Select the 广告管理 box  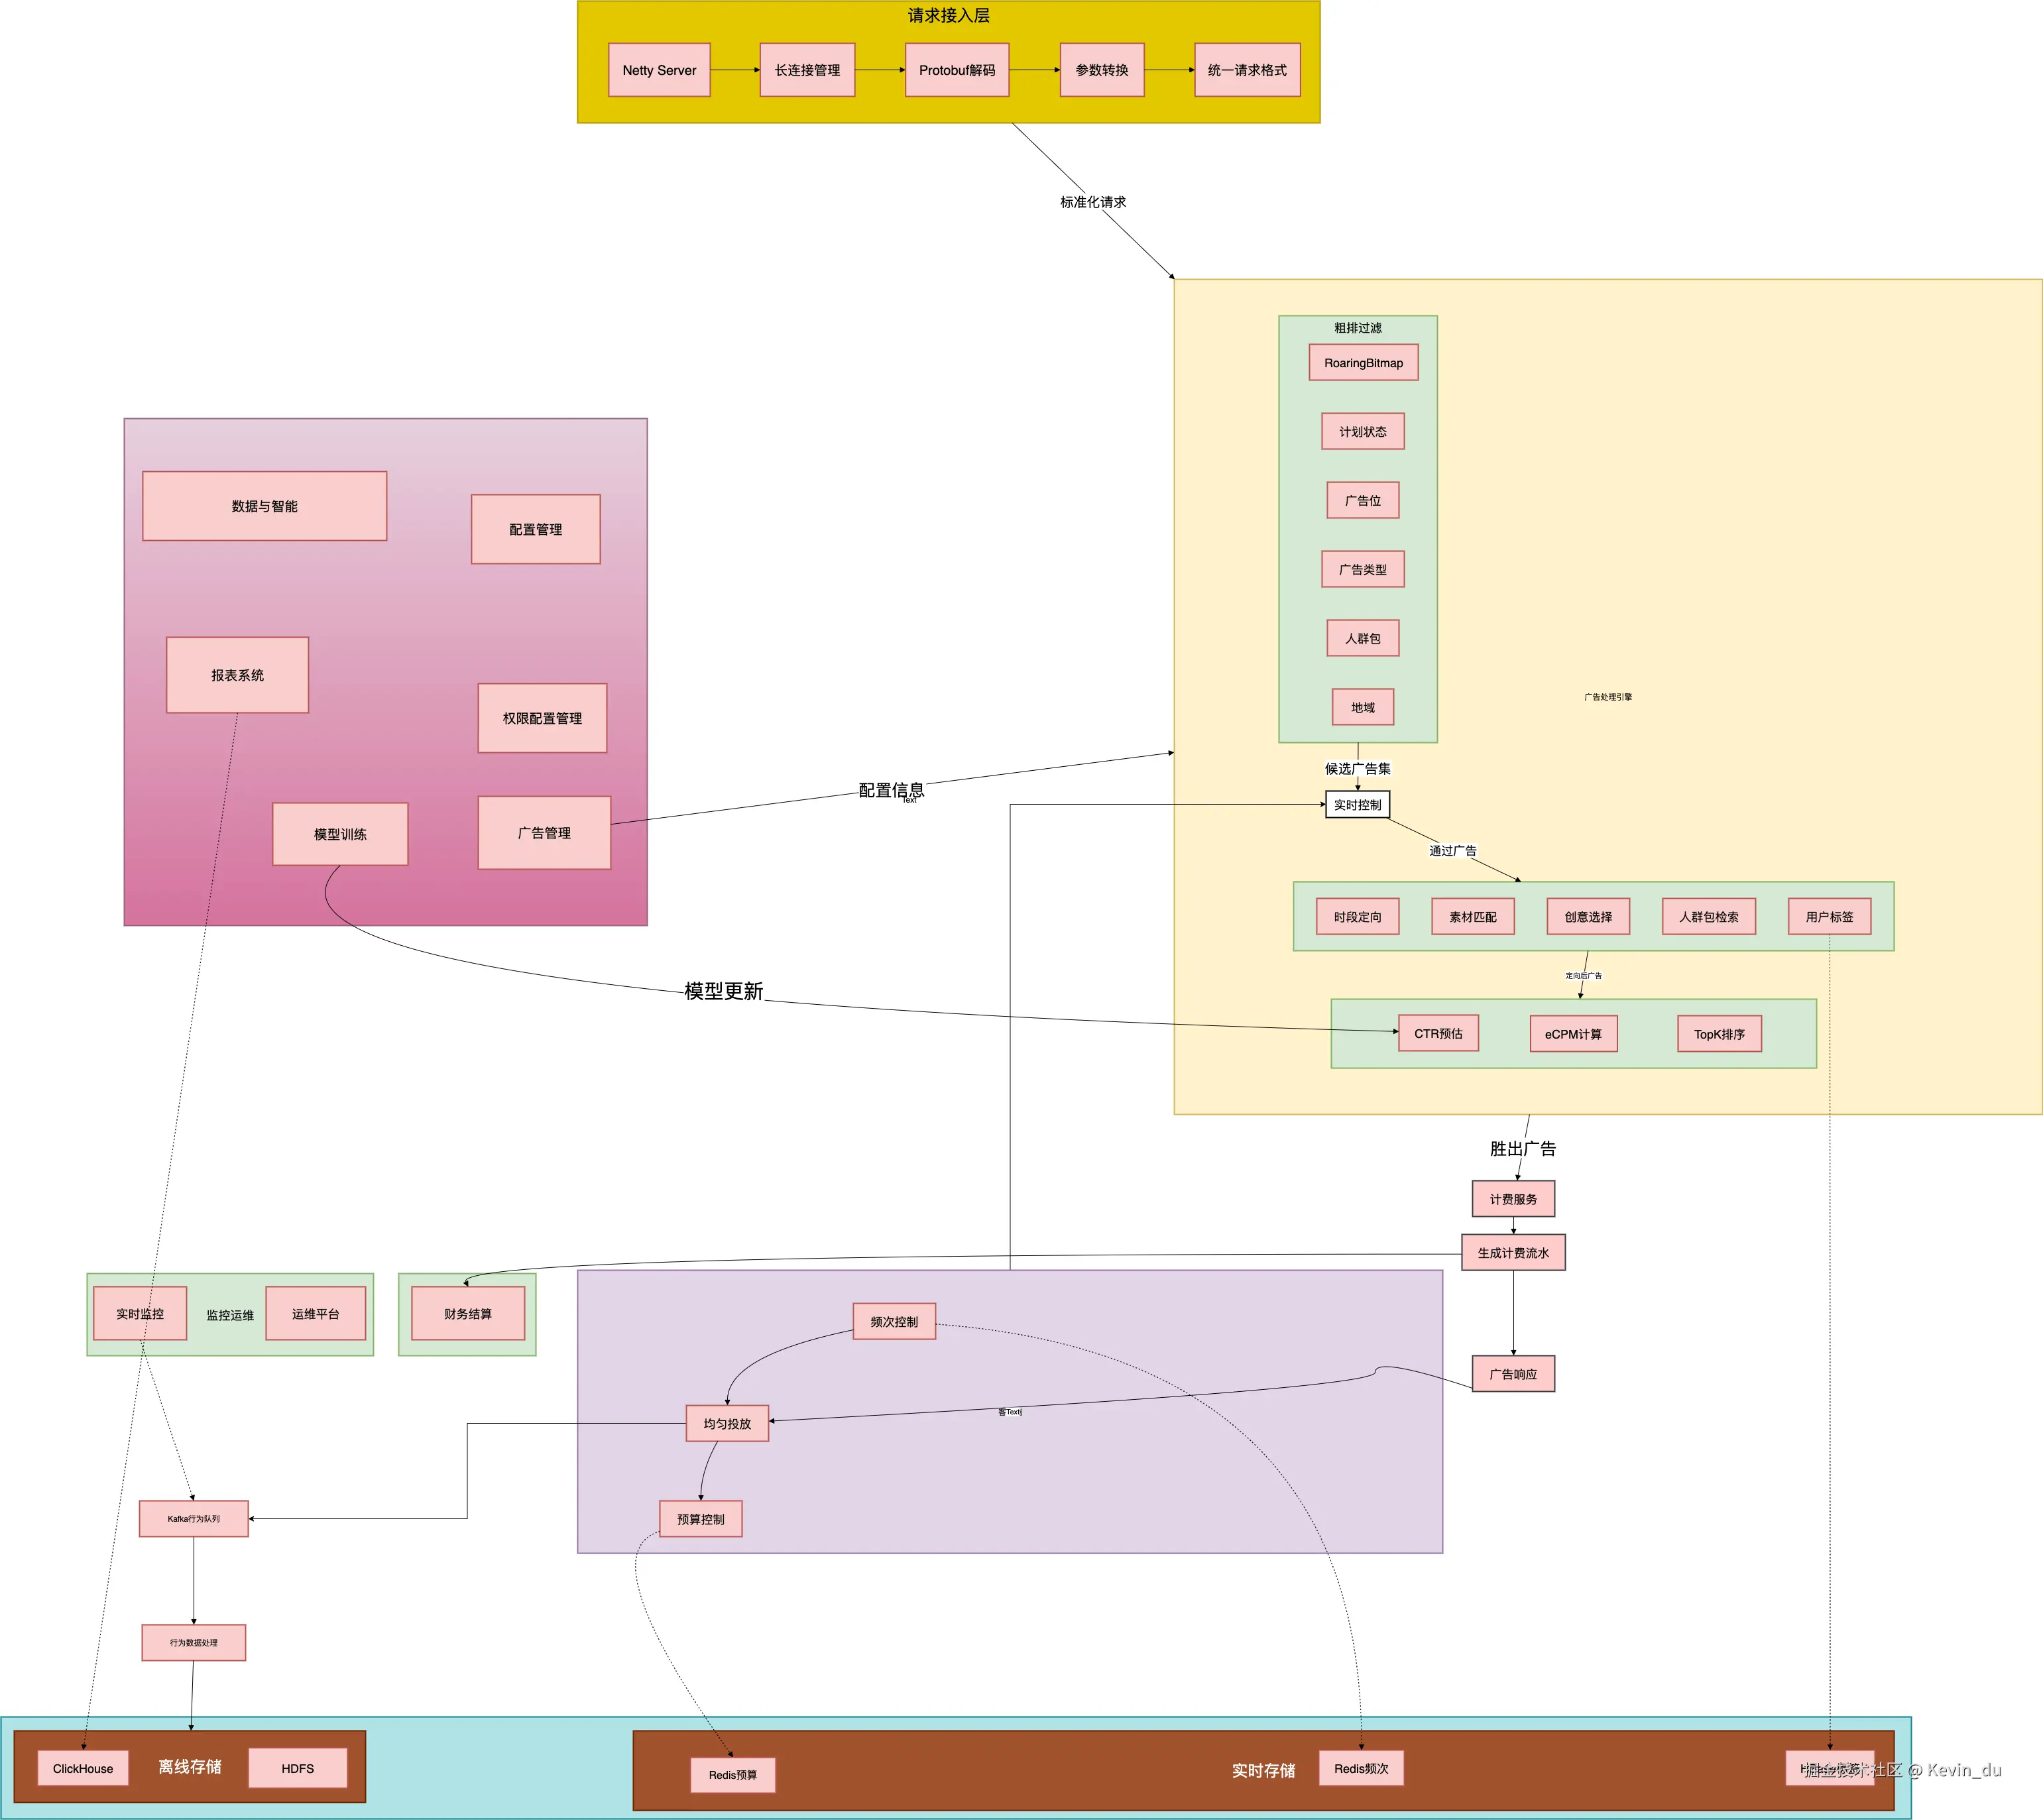544,833
